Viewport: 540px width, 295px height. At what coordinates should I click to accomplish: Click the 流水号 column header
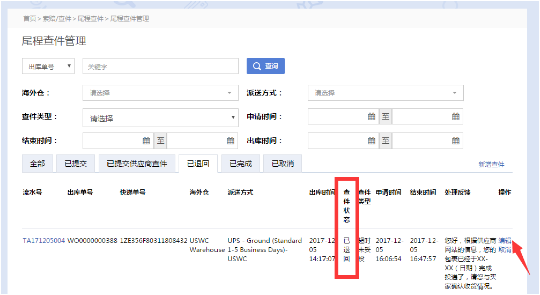point(32,192)
